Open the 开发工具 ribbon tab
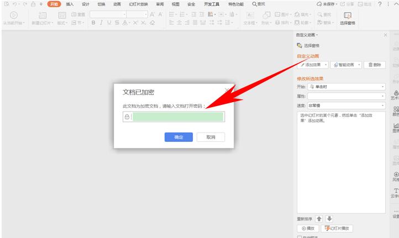The width and height of the screenshot is (399, 238). pos(212,4)
